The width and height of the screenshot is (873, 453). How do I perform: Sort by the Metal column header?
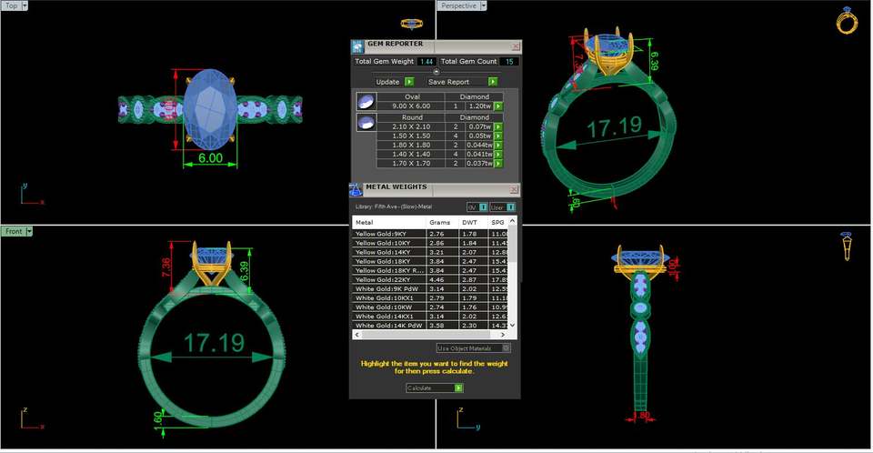pos(388,222)
